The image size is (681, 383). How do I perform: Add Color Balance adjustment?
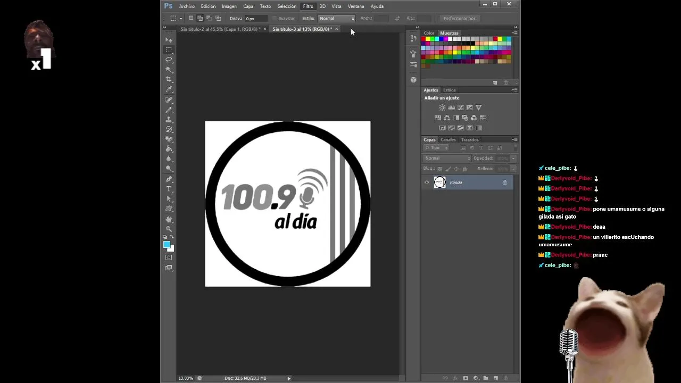446,118
